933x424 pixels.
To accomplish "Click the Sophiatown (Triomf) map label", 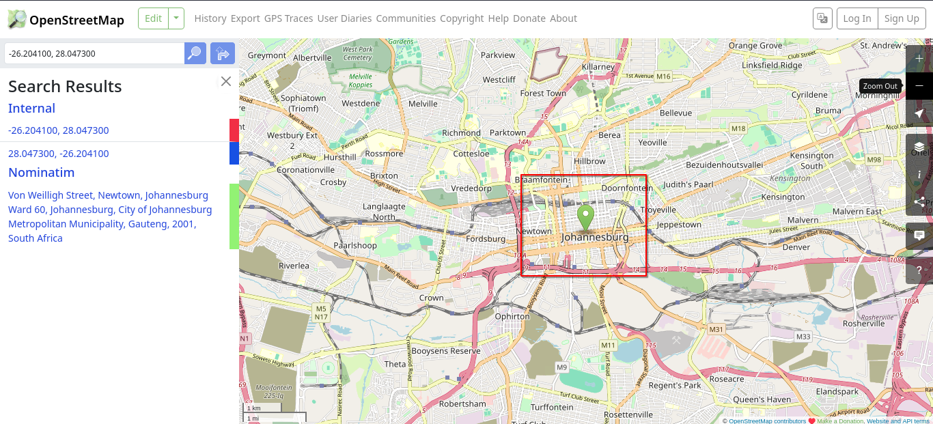I will point(303,103).
